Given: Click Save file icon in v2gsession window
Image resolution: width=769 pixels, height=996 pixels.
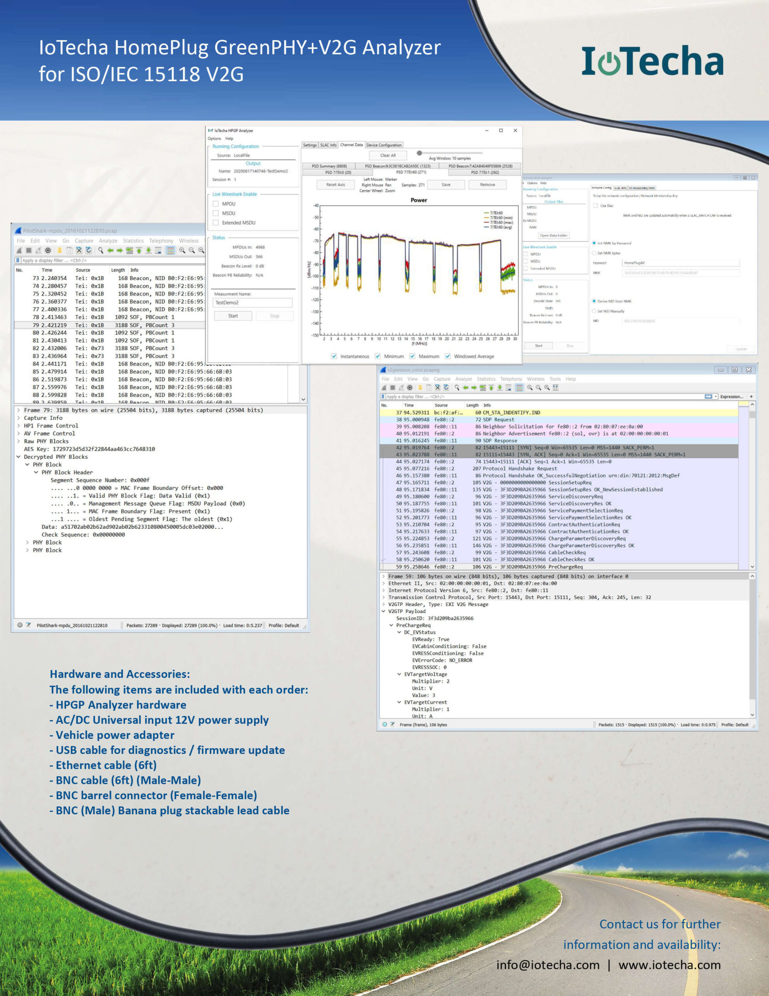Looking at the screenshot, I should pyautogui.click(x=429, y=388).
